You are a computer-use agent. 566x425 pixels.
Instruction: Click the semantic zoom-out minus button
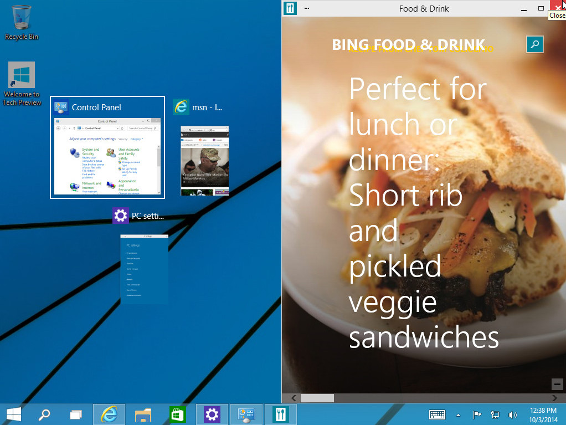(x=557, y=384)
